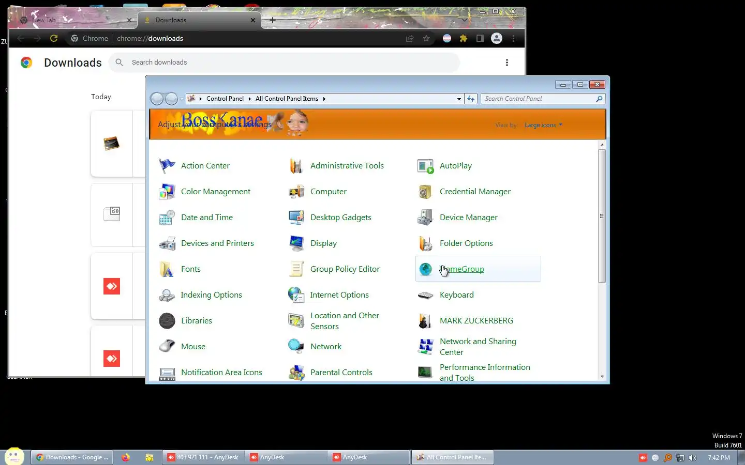
Task: Click the scrollbar down arrow in Control Panel
Action: click(x=602, y=377)
